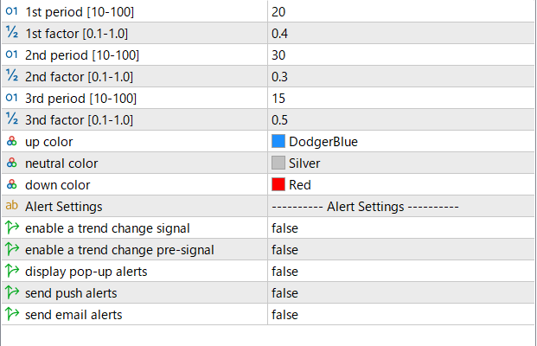Open the Silver neutral color dropdown
This screenshot has width=537, height=346.
(x=401, y=163)
